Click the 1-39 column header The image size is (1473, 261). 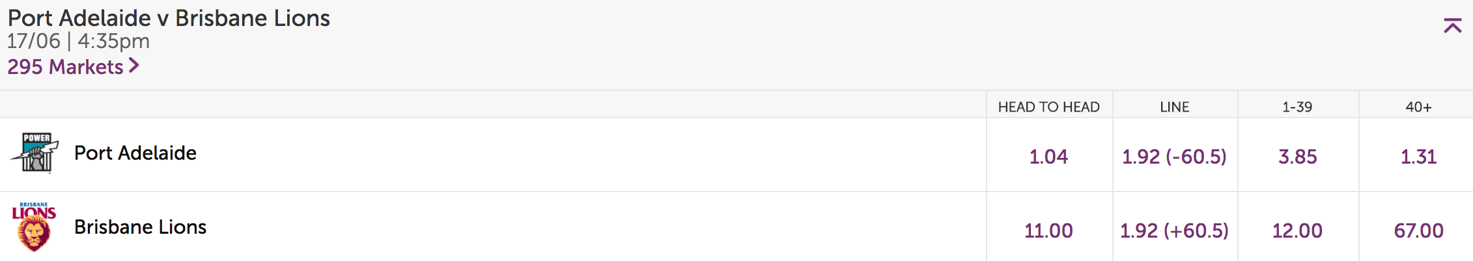click(1297, 107)
